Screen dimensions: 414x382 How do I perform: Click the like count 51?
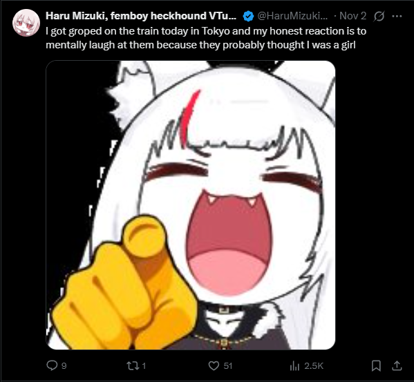click(228, 366)
